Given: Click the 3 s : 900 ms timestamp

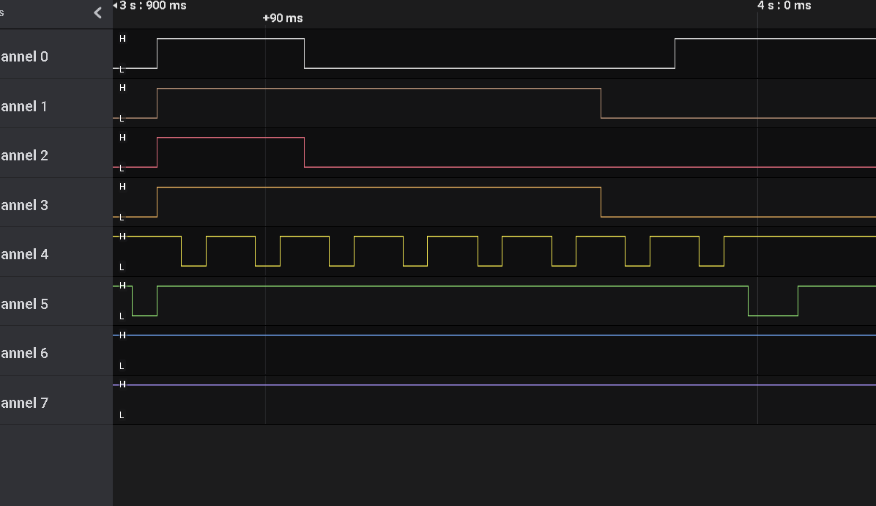Looking at the screenshot, I should [x=152, y=6].
